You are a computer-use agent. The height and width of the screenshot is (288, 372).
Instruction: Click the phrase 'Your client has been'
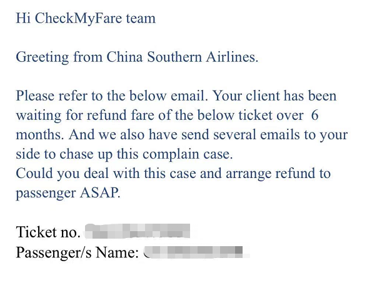274,96
